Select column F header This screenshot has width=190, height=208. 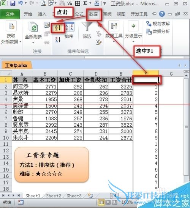click(x=146, y=74)
